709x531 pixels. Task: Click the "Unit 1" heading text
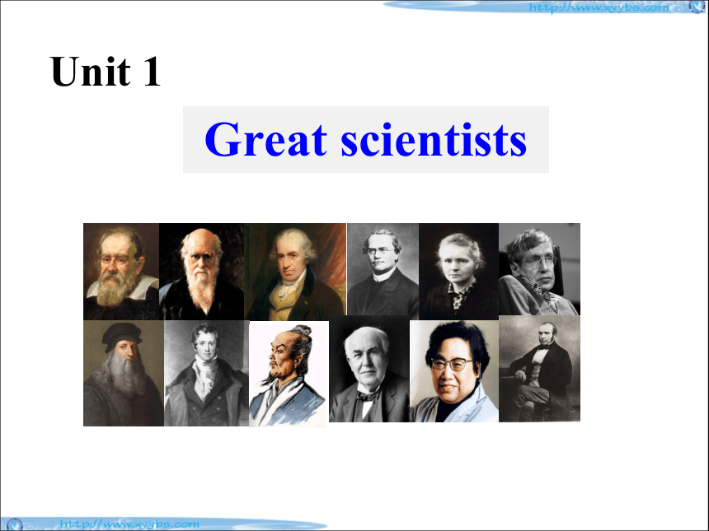[106, 72]
